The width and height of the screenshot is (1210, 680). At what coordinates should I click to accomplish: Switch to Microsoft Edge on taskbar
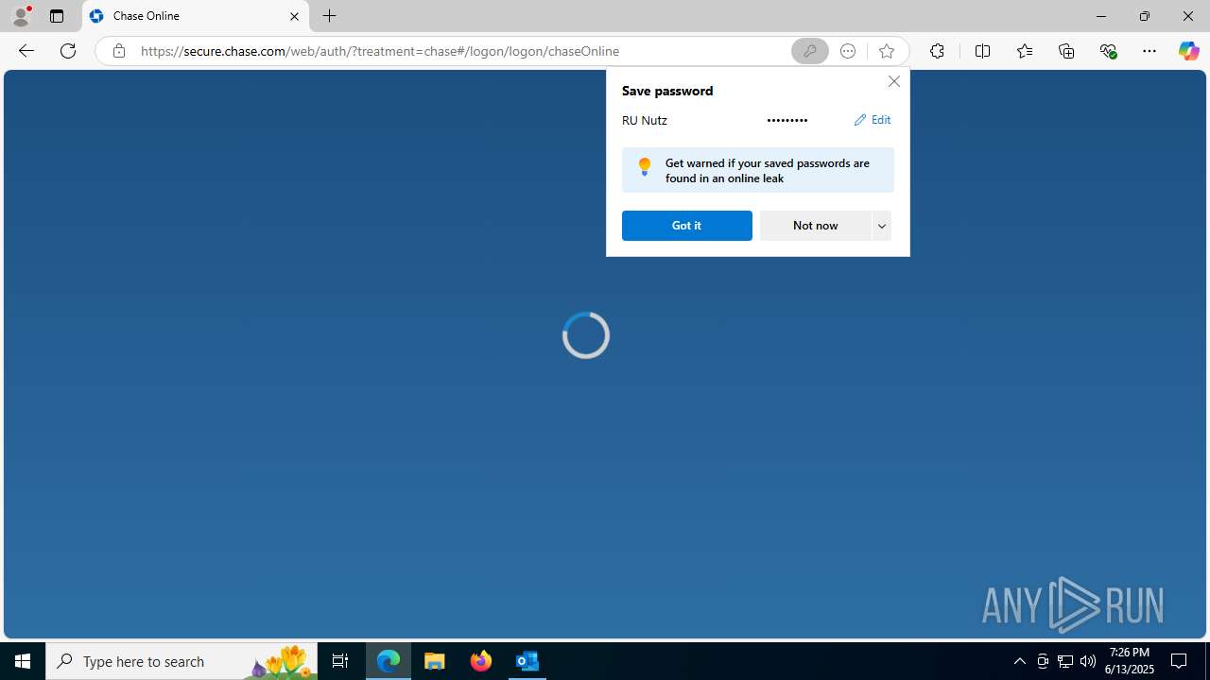(389, 661)
